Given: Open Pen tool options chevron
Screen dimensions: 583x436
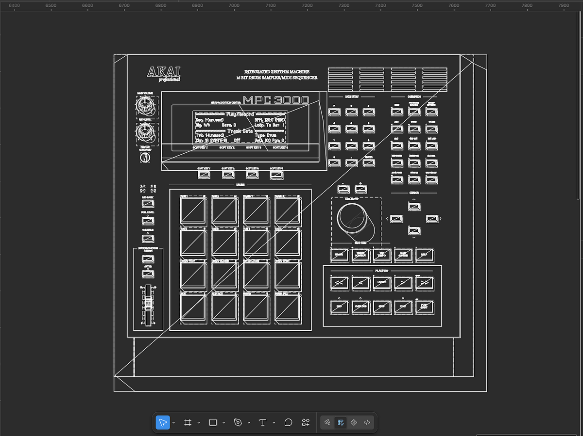Looking at the screenshot, I should click(x=249, y=423).
